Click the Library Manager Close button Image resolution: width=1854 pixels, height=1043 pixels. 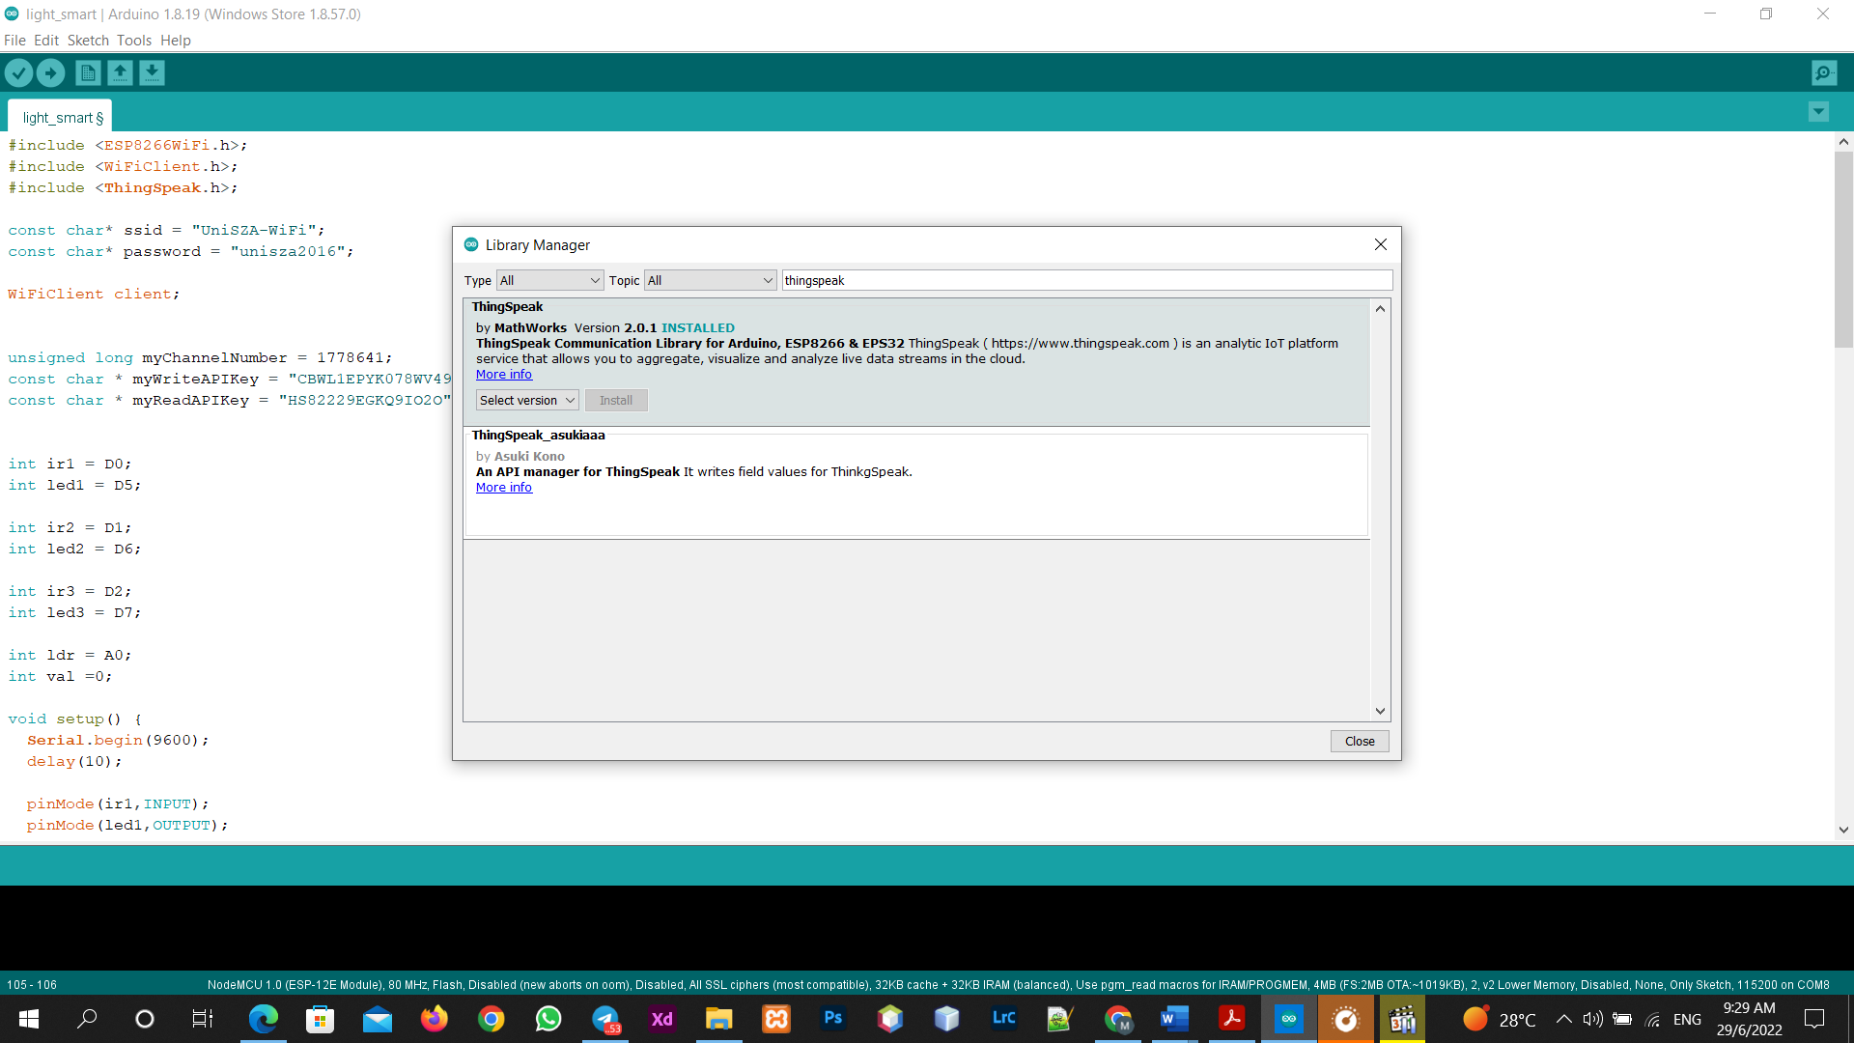(x=1359, y=741)
